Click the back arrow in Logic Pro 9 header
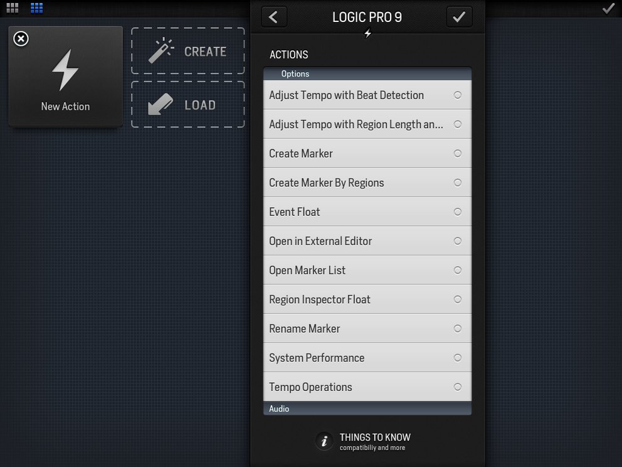 (274, 17)
